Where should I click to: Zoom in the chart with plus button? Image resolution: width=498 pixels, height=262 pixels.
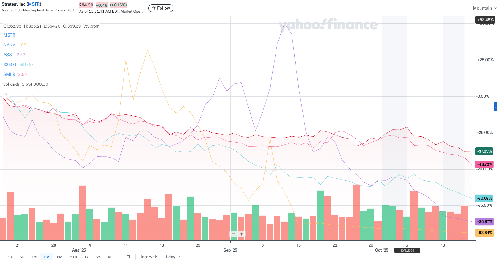tap(242, 234)
